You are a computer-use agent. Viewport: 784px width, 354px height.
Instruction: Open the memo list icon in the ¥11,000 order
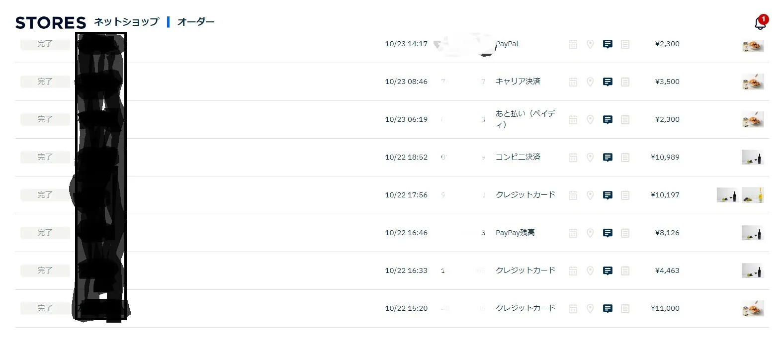tap(625, 309)
